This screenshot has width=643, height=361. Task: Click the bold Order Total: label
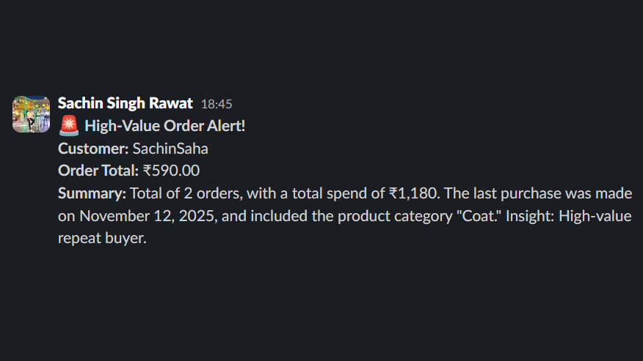98,171
